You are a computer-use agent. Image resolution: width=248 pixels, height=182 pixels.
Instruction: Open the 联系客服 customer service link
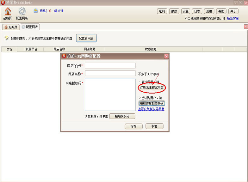(x=233, y=18)
